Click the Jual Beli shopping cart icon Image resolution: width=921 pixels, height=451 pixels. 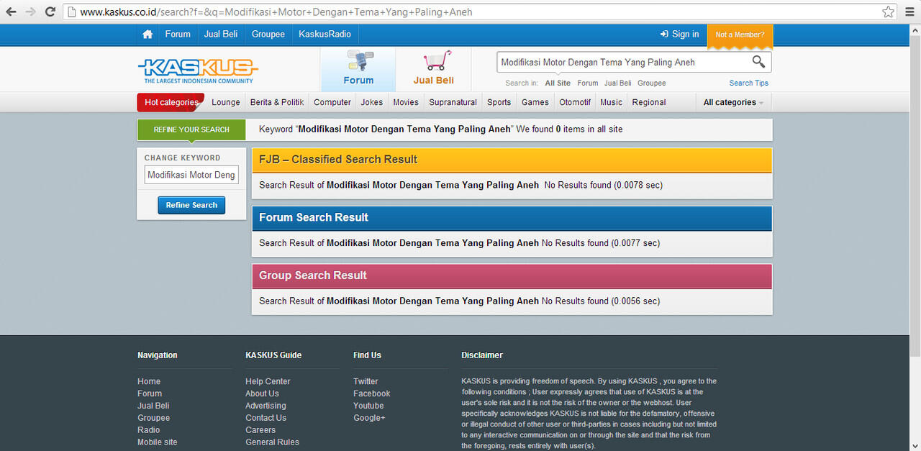coord(436,62)
